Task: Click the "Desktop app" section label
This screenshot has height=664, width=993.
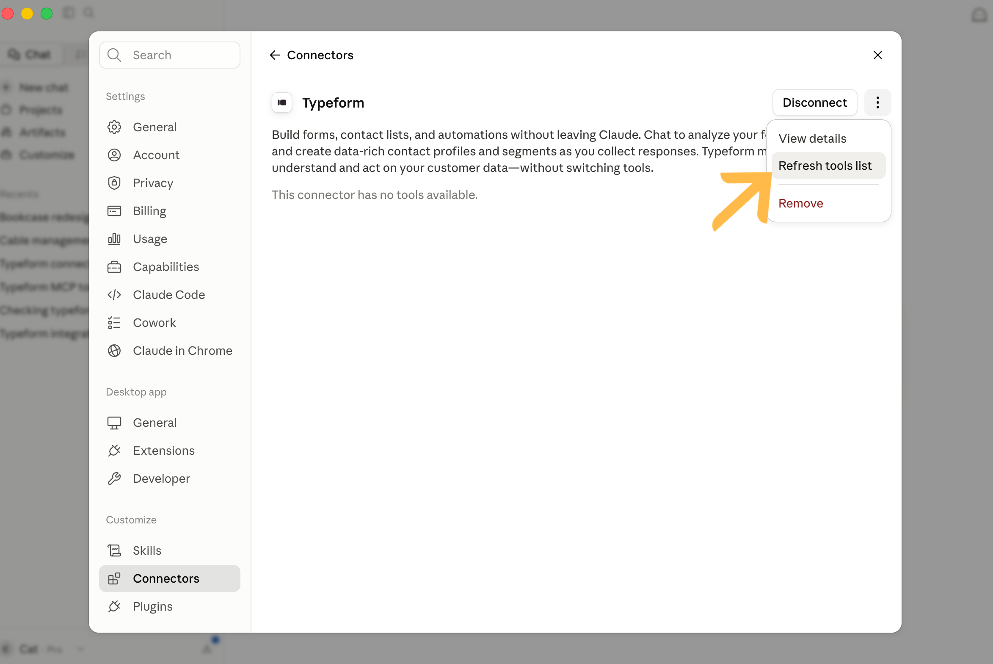Action: (x=136, y=392)
